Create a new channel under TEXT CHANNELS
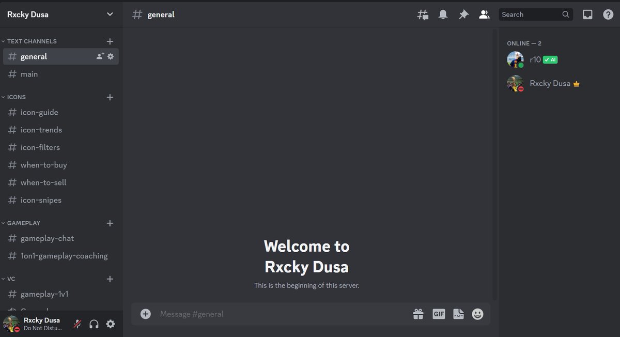The image size is (620, 337). pyautogui.click(x=110, y=41)
